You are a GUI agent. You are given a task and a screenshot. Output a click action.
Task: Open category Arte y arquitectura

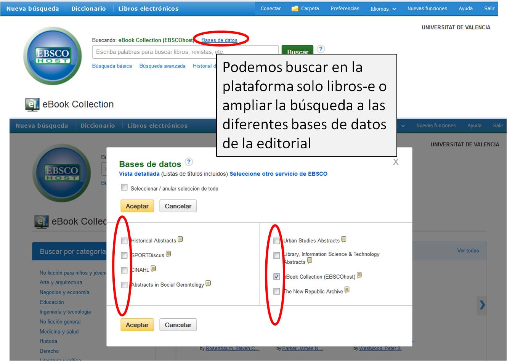click(x=61, y=282)
